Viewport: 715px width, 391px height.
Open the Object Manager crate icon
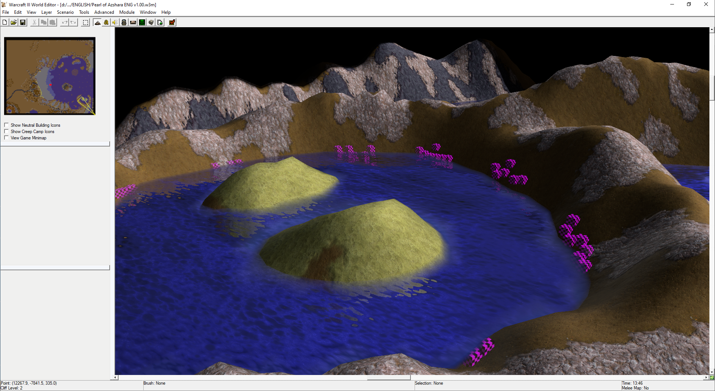[x=151, y=22]
